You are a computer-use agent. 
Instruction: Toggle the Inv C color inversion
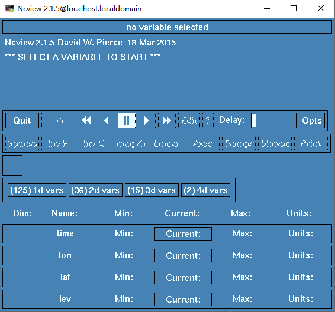[94, 144]
